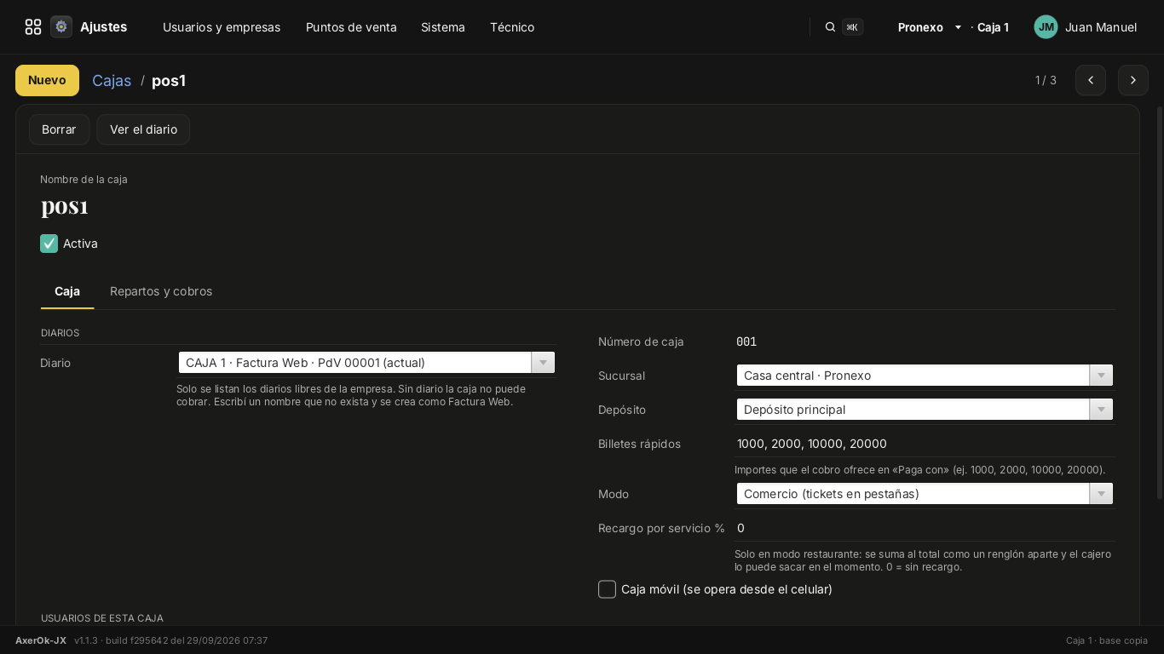Open the apps grid launcher icon
The image size is (1164, 654).
click(33, 27)
